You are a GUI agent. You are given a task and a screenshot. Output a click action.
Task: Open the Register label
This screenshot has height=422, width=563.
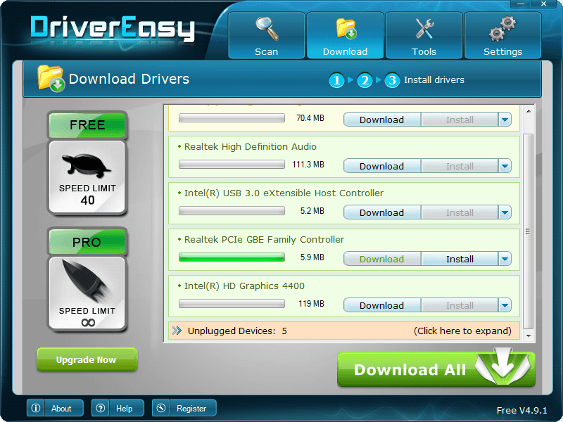click(x=191, y=409)
